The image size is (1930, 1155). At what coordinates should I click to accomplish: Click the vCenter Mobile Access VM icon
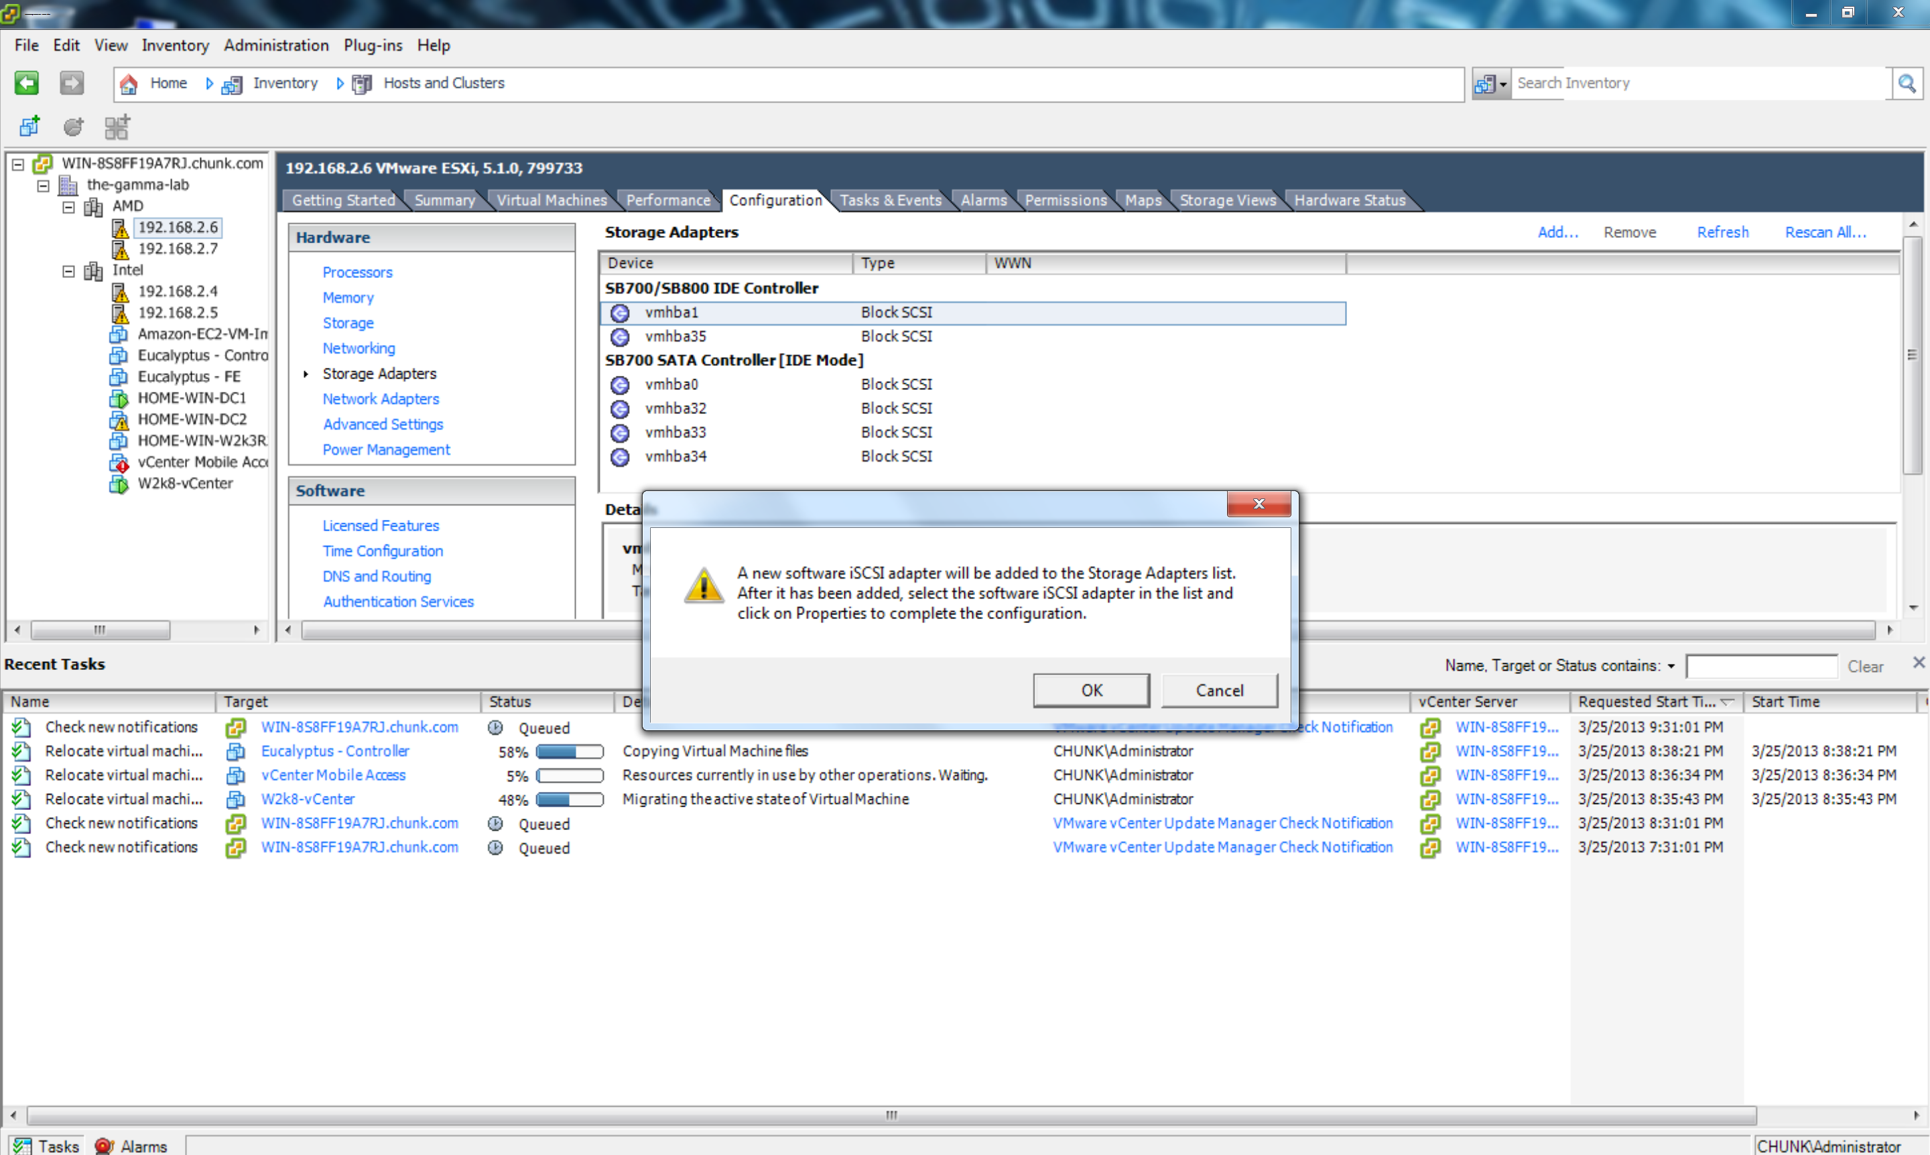click(119, 463)
